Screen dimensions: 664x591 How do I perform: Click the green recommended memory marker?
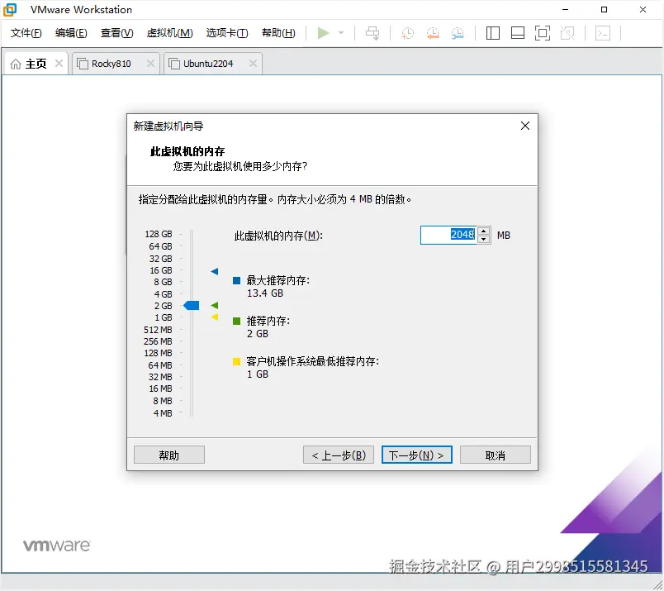pos(215,305)
